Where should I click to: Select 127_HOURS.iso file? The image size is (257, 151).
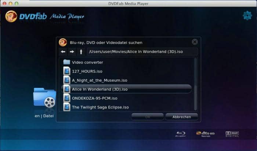(x=126, y=71)
